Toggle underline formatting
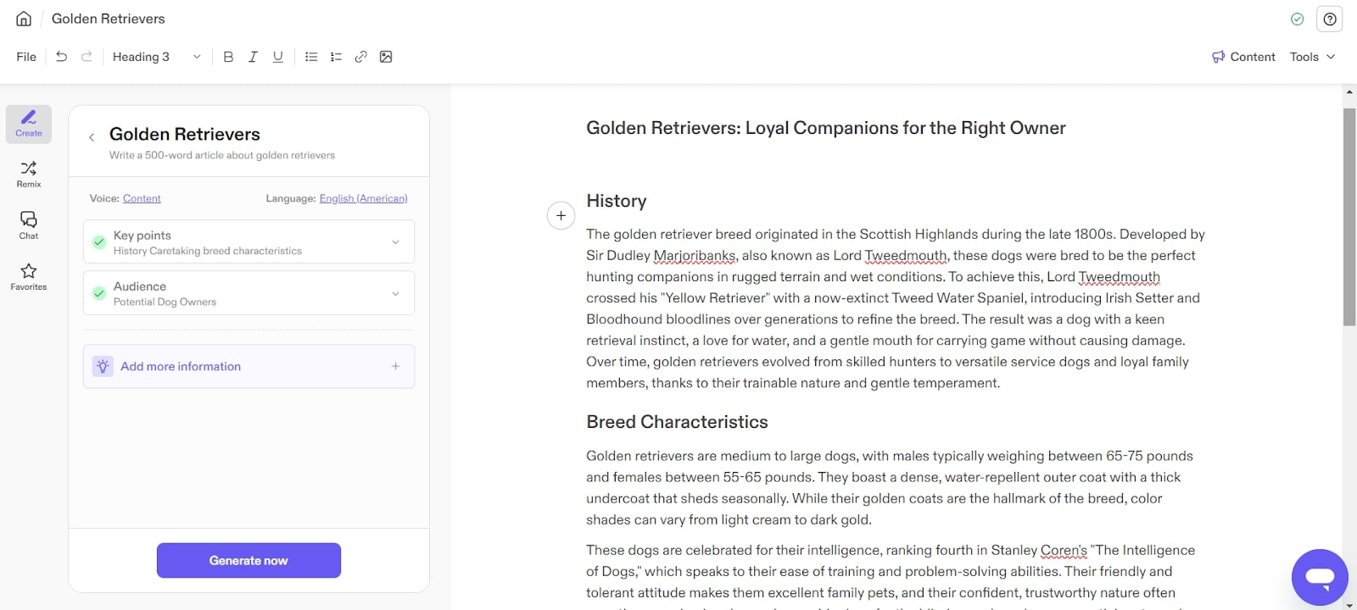The width and height of the screenshot is (1357, 610). coord(277,57)
